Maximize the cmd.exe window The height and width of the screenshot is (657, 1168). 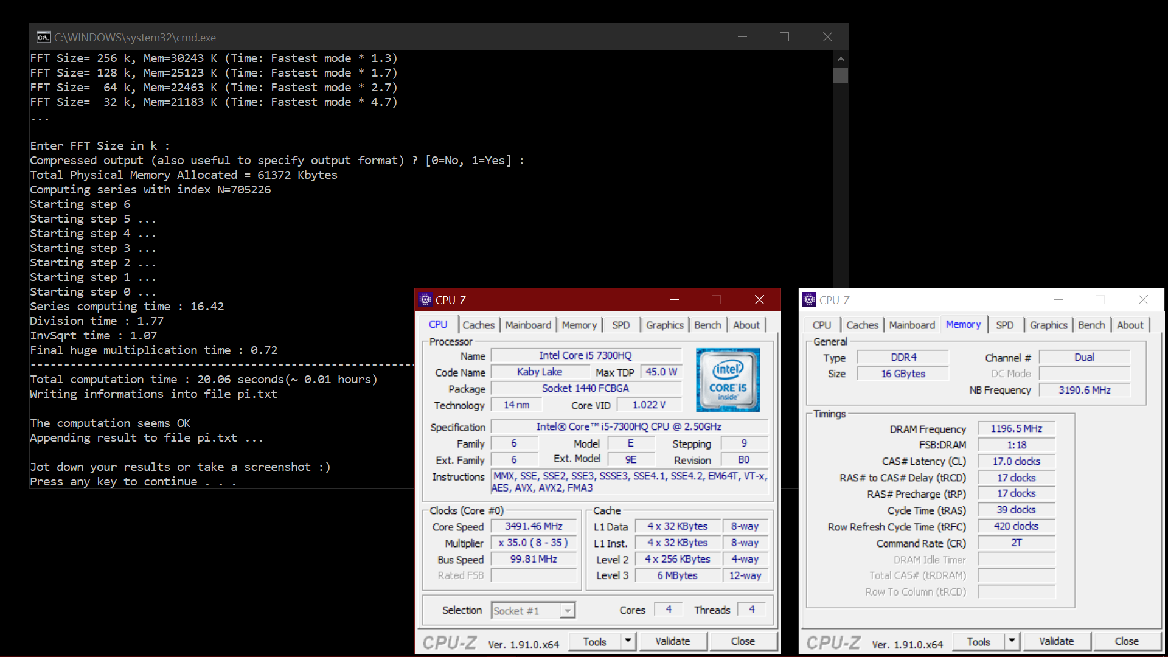[784, 37]
